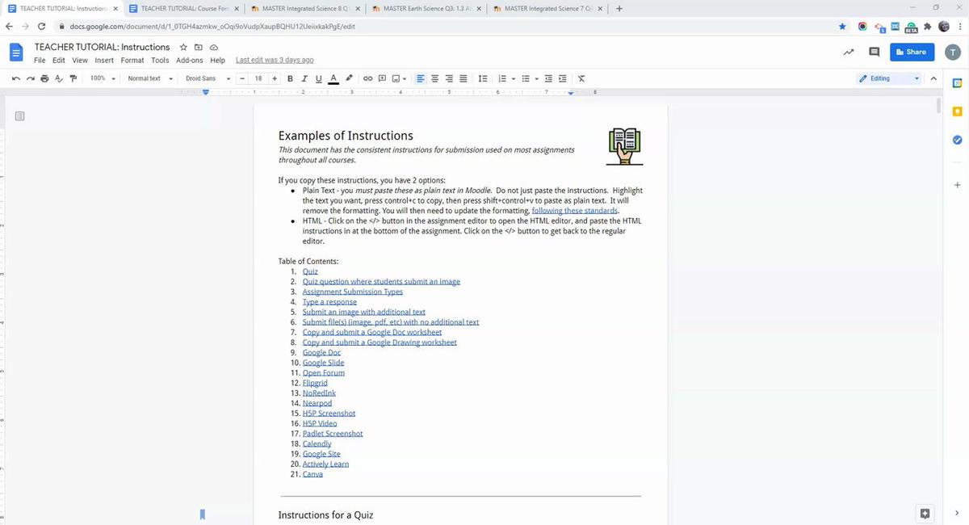Open the activity dashboard trend icon
969x525 pixels.
point(849,52)
